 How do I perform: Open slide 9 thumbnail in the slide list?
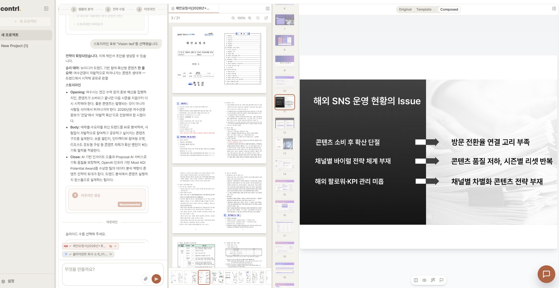[x=285, y=61]
